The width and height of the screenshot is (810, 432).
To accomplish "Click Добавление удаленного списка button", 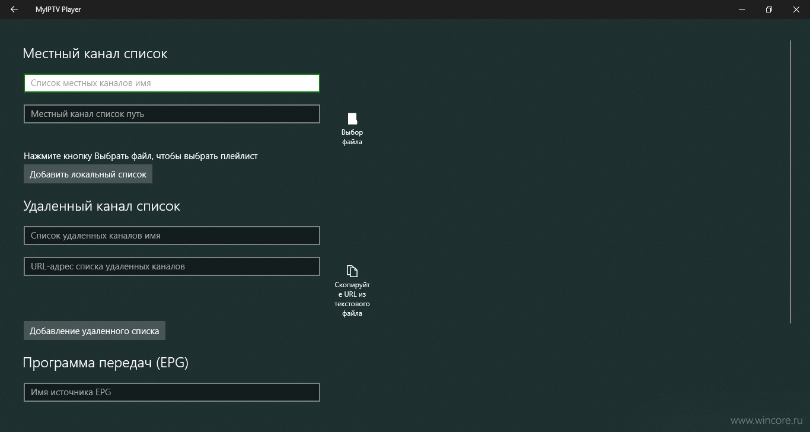I will pyautogui.click(x=94, y=331).
